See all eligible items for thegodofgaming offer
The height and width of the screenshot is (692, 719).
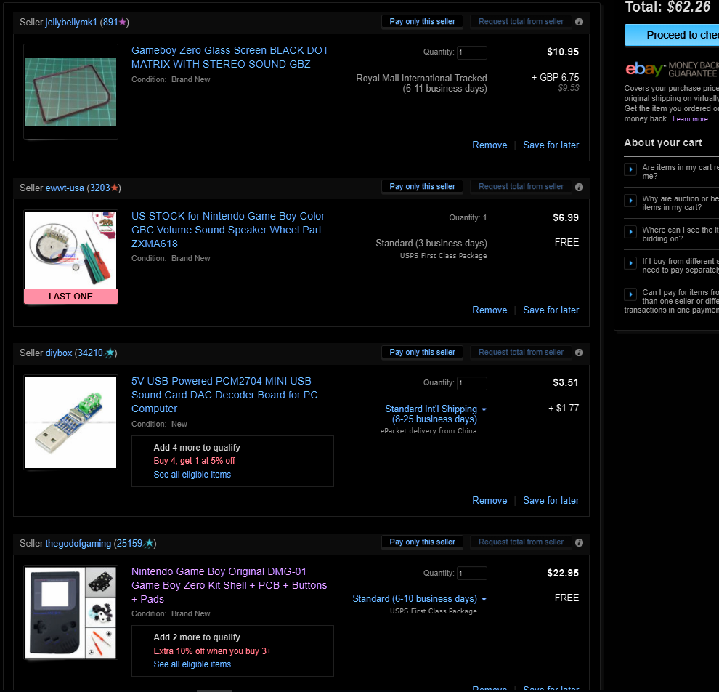click(192, 664)
